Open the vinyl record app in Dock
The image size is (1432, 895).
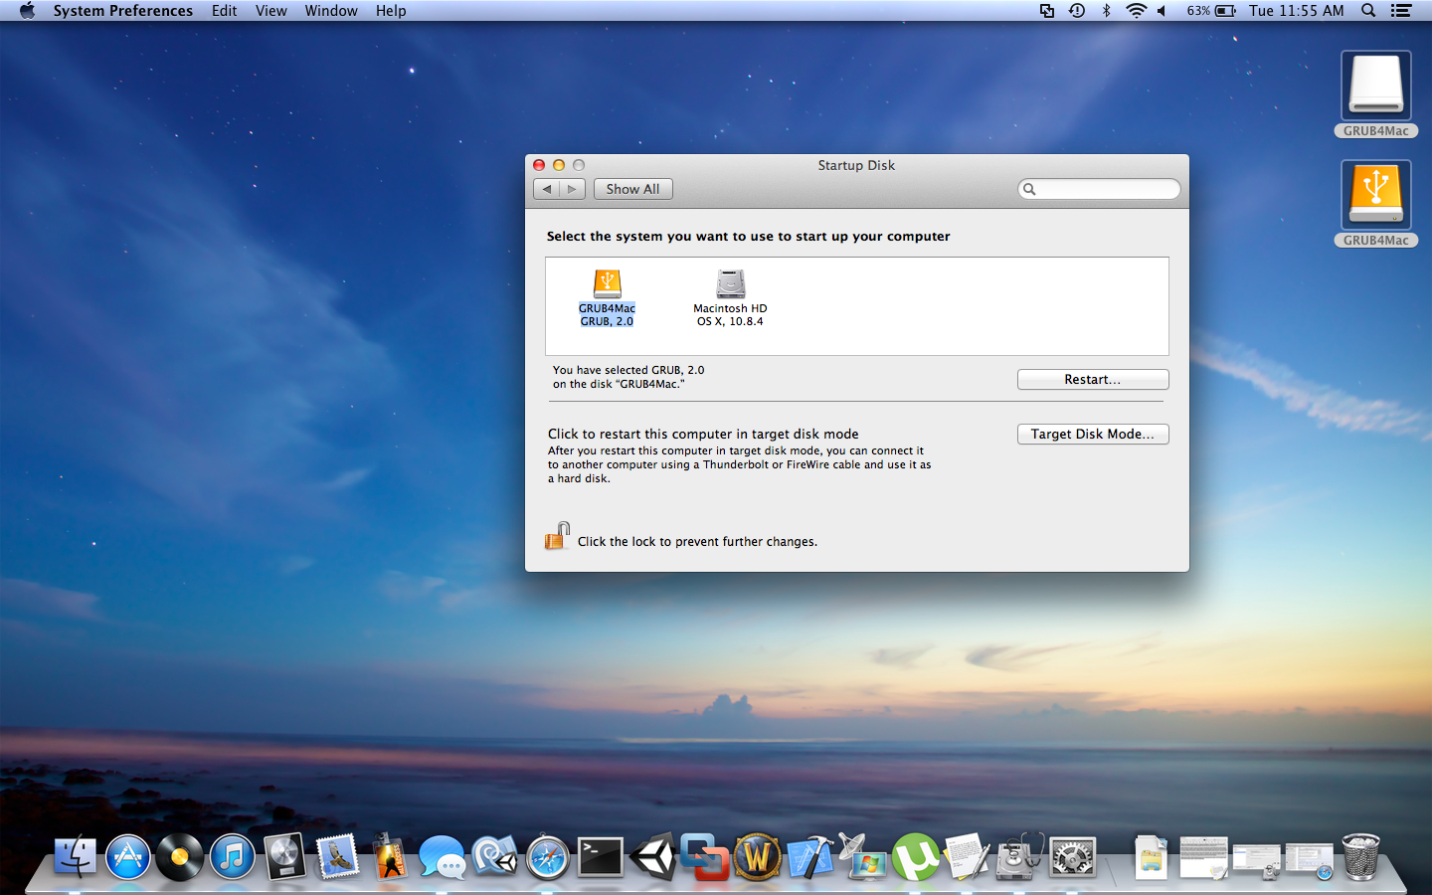click(x=180, y=856)
